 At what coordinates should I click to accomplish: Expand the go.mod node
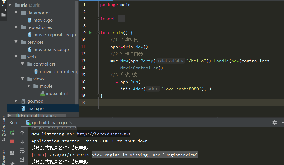(x=16, y=101)
